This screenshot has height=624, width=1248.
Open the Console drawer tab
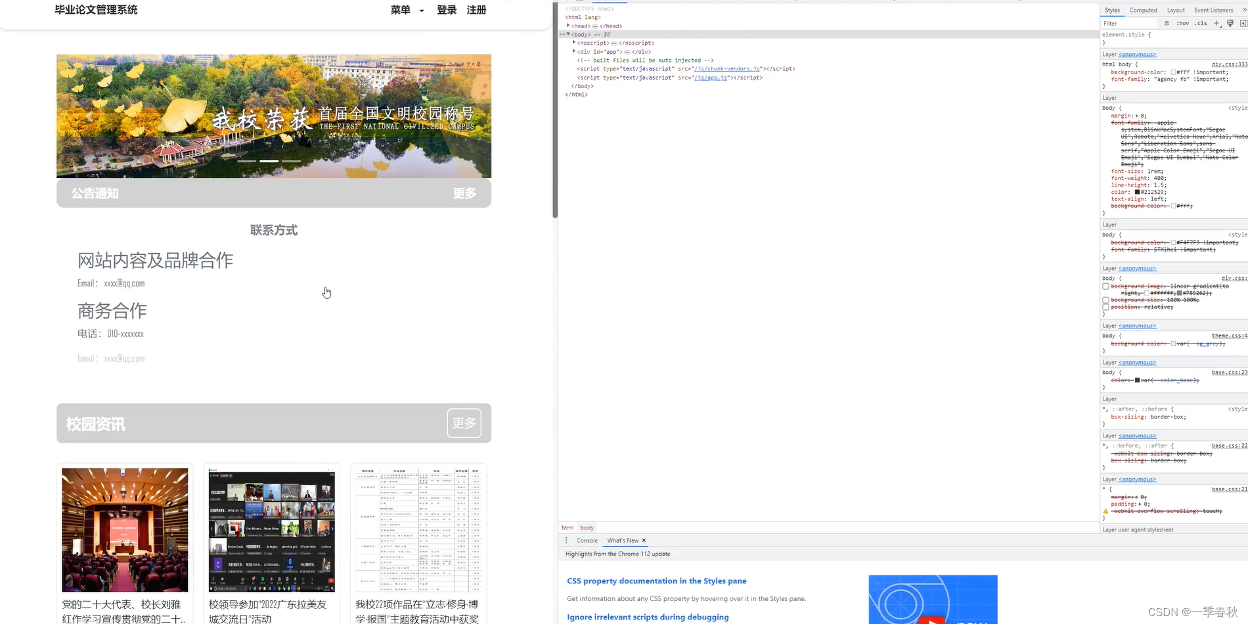(587, 541)
